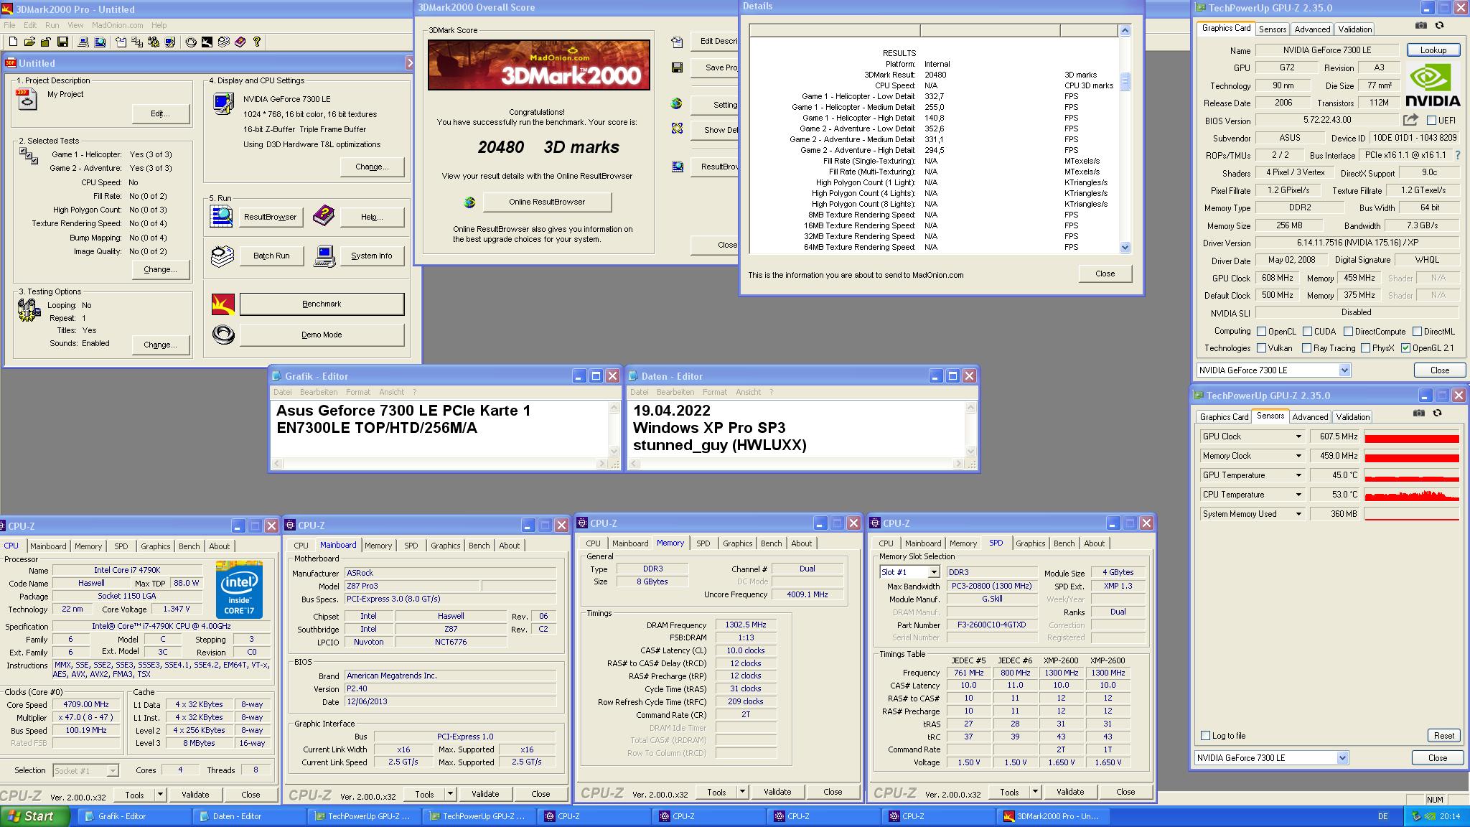Expand the CPU Temperature sensor dropdown
1470x827 pixels.
point(1298,495)
